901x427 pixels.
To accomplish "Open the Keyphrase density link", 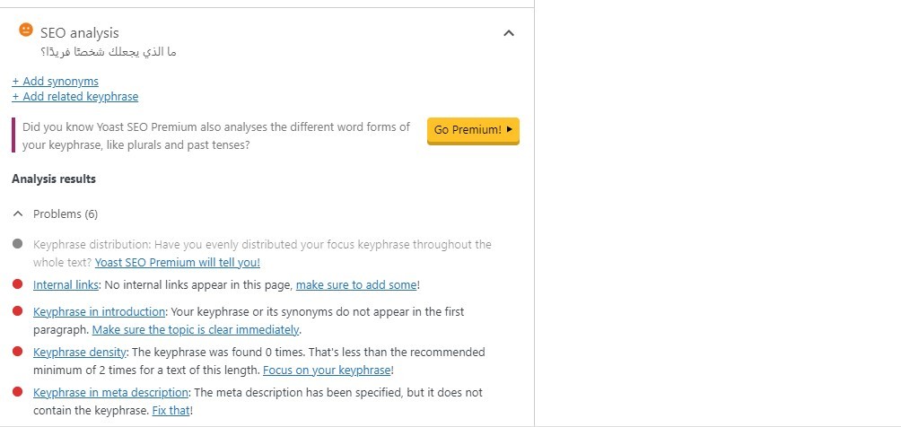I will tap(80, 352).
